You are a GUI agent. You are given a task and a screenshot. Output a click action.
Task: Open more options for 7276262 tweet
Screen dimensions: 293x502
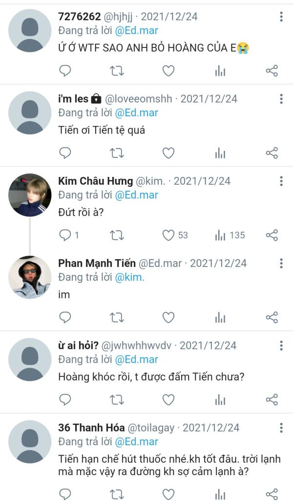pyautogui.click(x=281, y=17)
